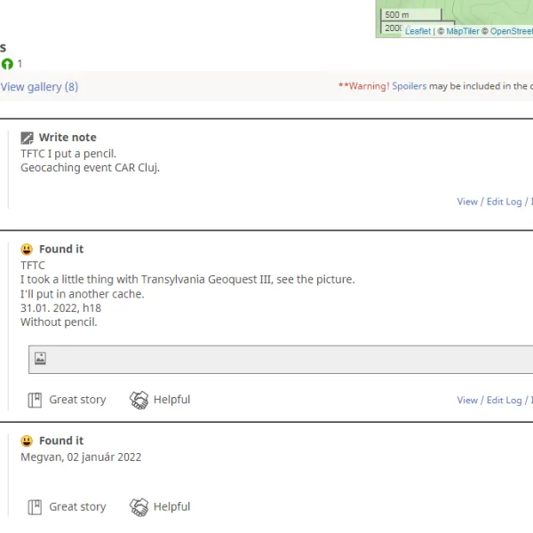Click Edit Log on the TFTC Found it log
Viewport: 533px width, 533px height.
tap(504, 401)
